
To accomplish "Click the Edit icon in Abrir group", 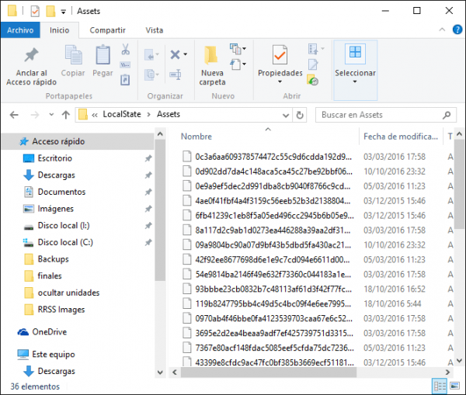I will 313,64.
